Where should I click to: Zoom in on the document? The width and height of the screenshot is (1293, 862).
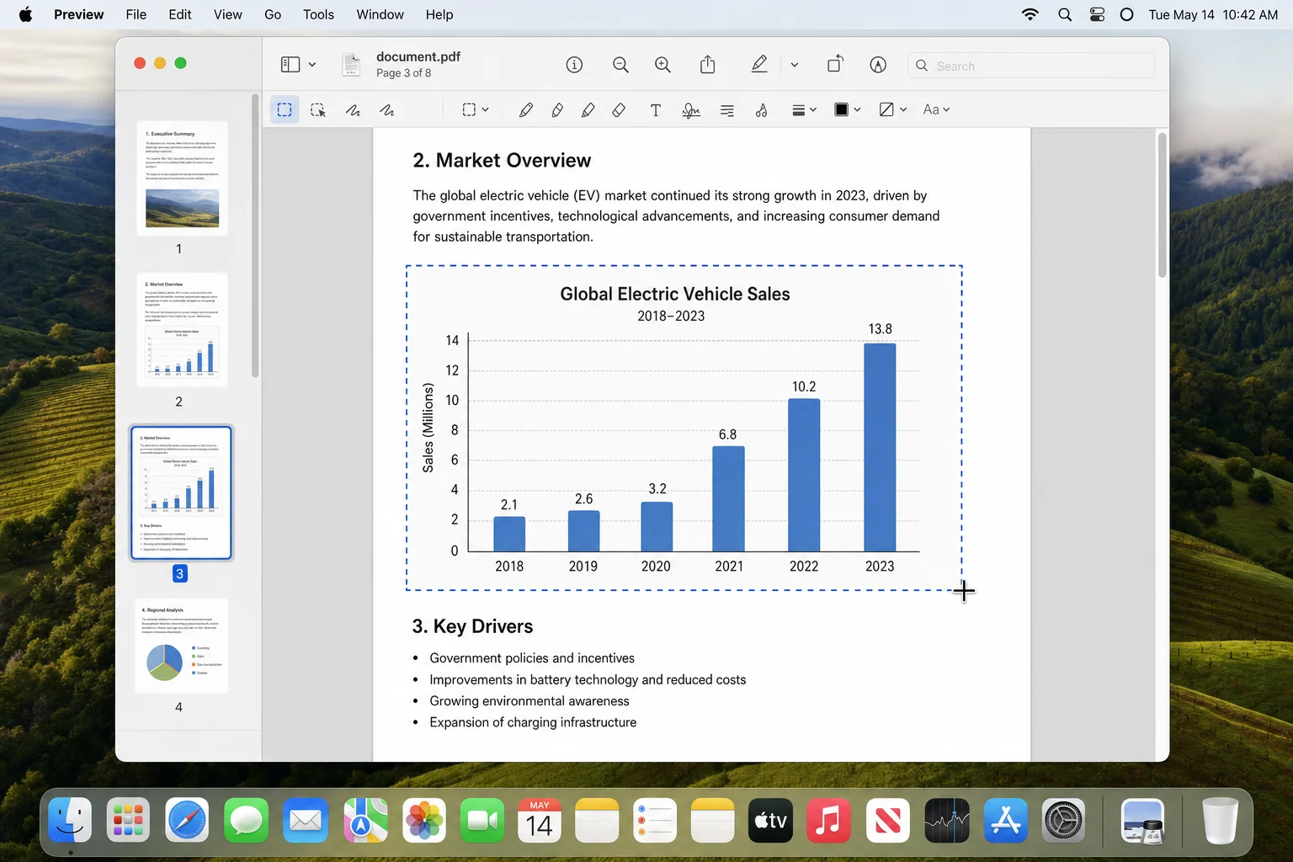[663, 65]
